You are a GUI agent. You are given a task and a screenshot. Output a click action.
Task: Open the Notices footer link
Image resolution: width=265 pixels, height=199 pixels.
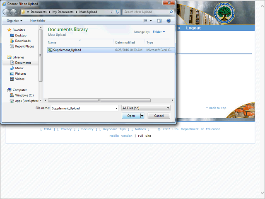click(140, 129)
